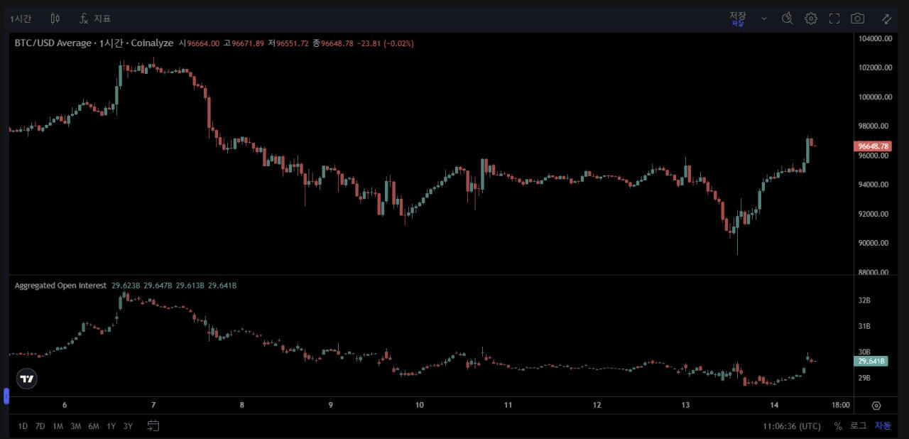909x439 pixels.
Task: Open quick search with the magnifier icon
Action: click(788, 18)
